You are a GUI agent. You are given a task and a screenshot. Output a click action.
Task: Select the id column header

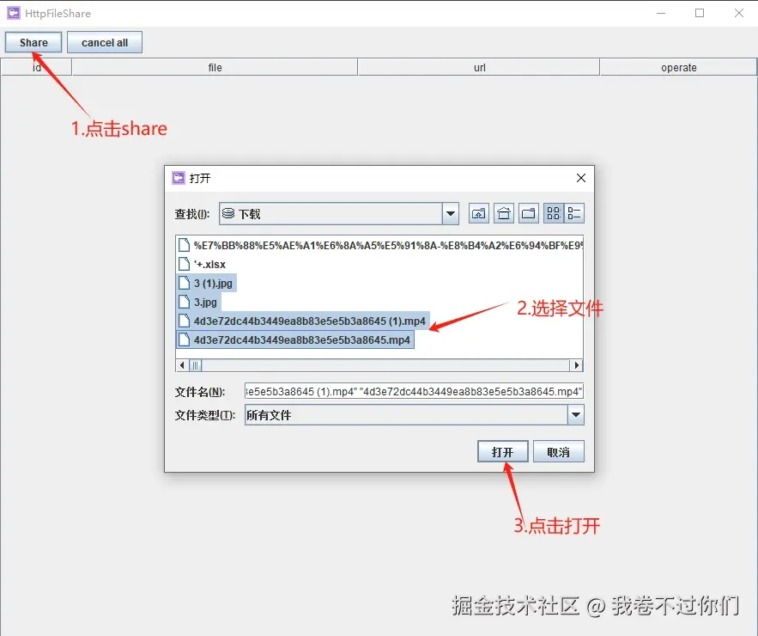(36, 67)
